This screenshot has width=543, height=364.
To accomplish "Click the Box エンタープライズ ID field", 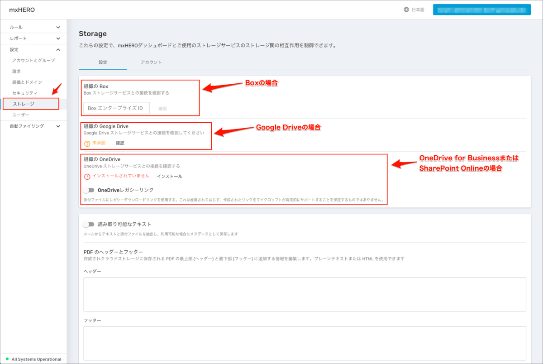I will coord(117,108).
